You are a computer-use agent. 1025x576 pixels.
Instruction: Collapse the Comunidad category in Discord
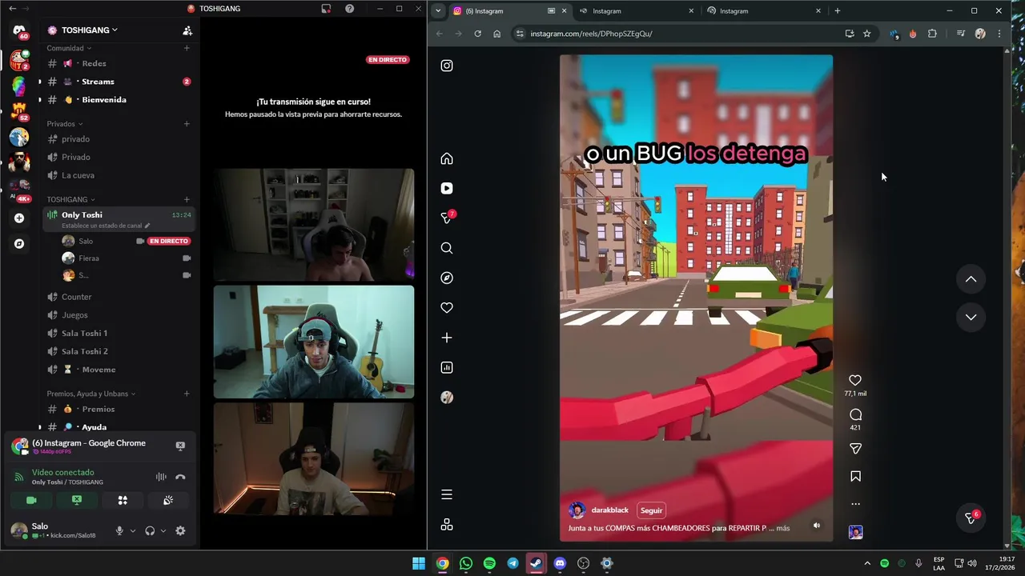coord(69,48)
